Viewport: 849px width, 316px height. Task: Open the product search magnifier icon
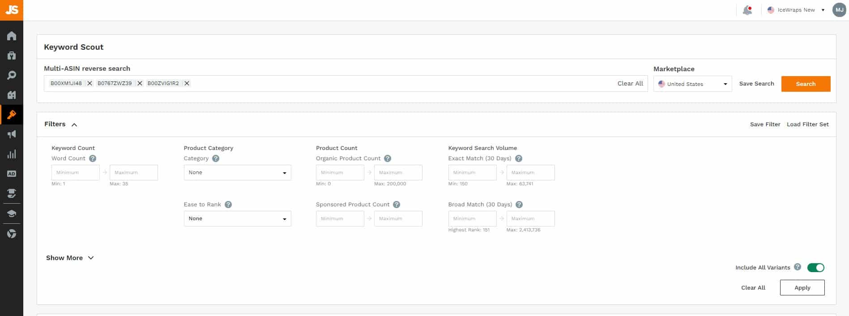click(x=12, y=75)
